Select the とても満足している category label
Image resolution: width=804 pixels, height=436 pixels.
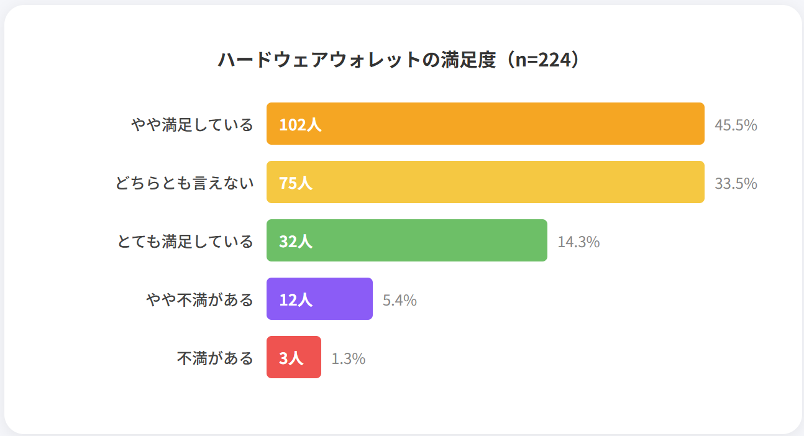(x=185, y=242)
